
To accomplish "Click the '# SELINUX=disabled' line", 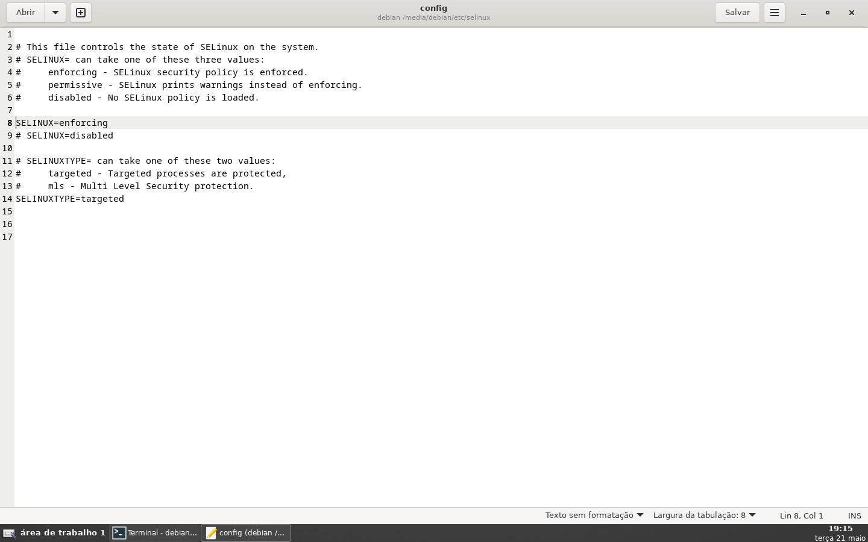I will (64, 135).
